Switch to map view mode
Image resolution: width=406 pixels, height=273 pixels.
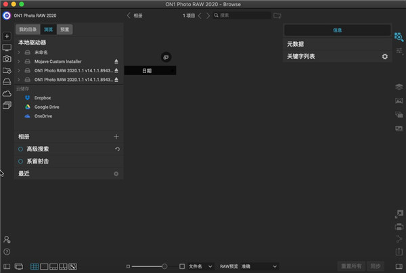point(73,266)
